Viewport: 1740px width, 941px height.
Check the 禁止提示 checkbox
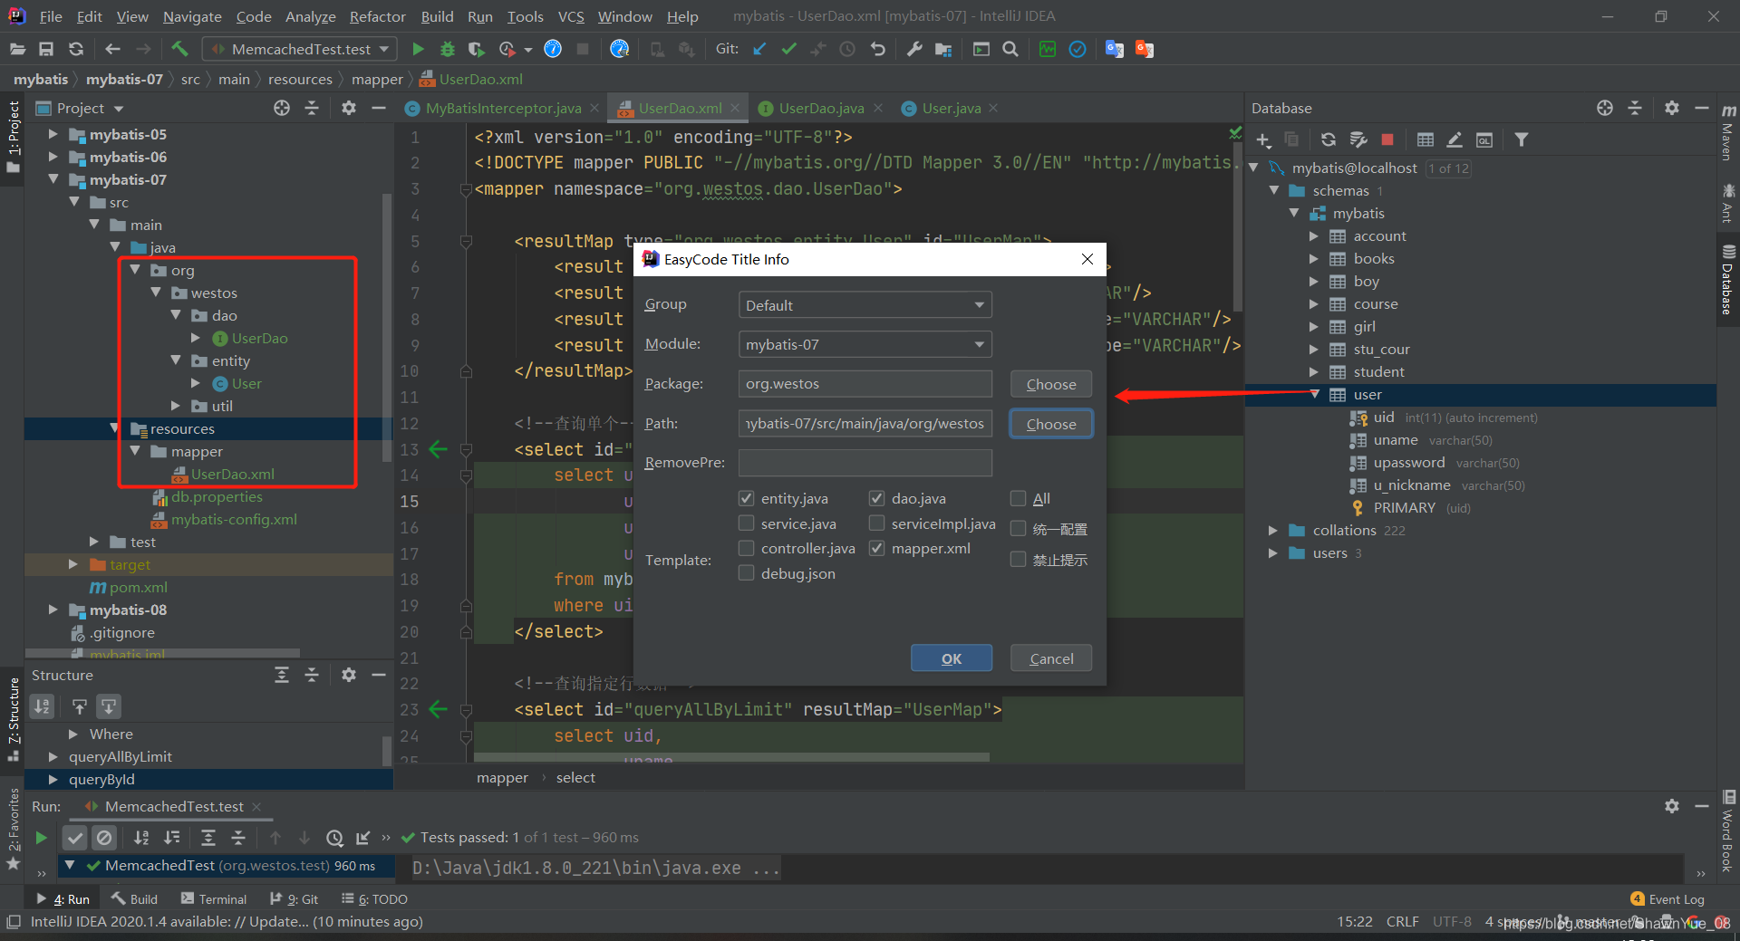[1018, 560]
